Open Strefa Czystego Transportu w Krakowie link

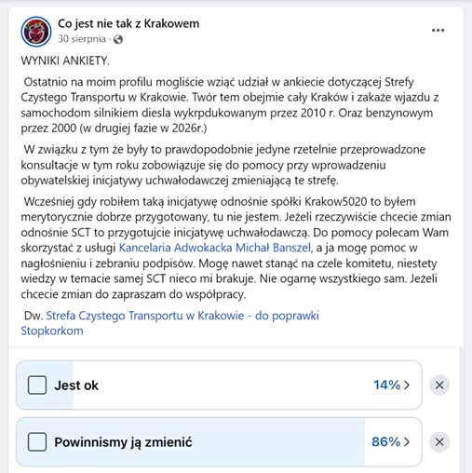point(182,316)
